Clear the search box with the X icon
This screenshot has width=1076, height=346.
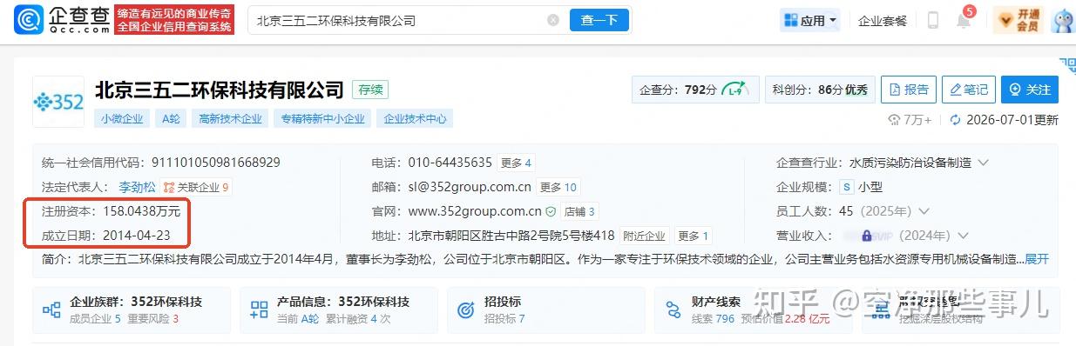click(553, 20)
